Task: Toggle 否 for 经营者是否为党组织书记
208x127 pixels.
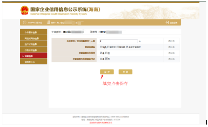Action: pyautogui.click(x=106, y=59)
